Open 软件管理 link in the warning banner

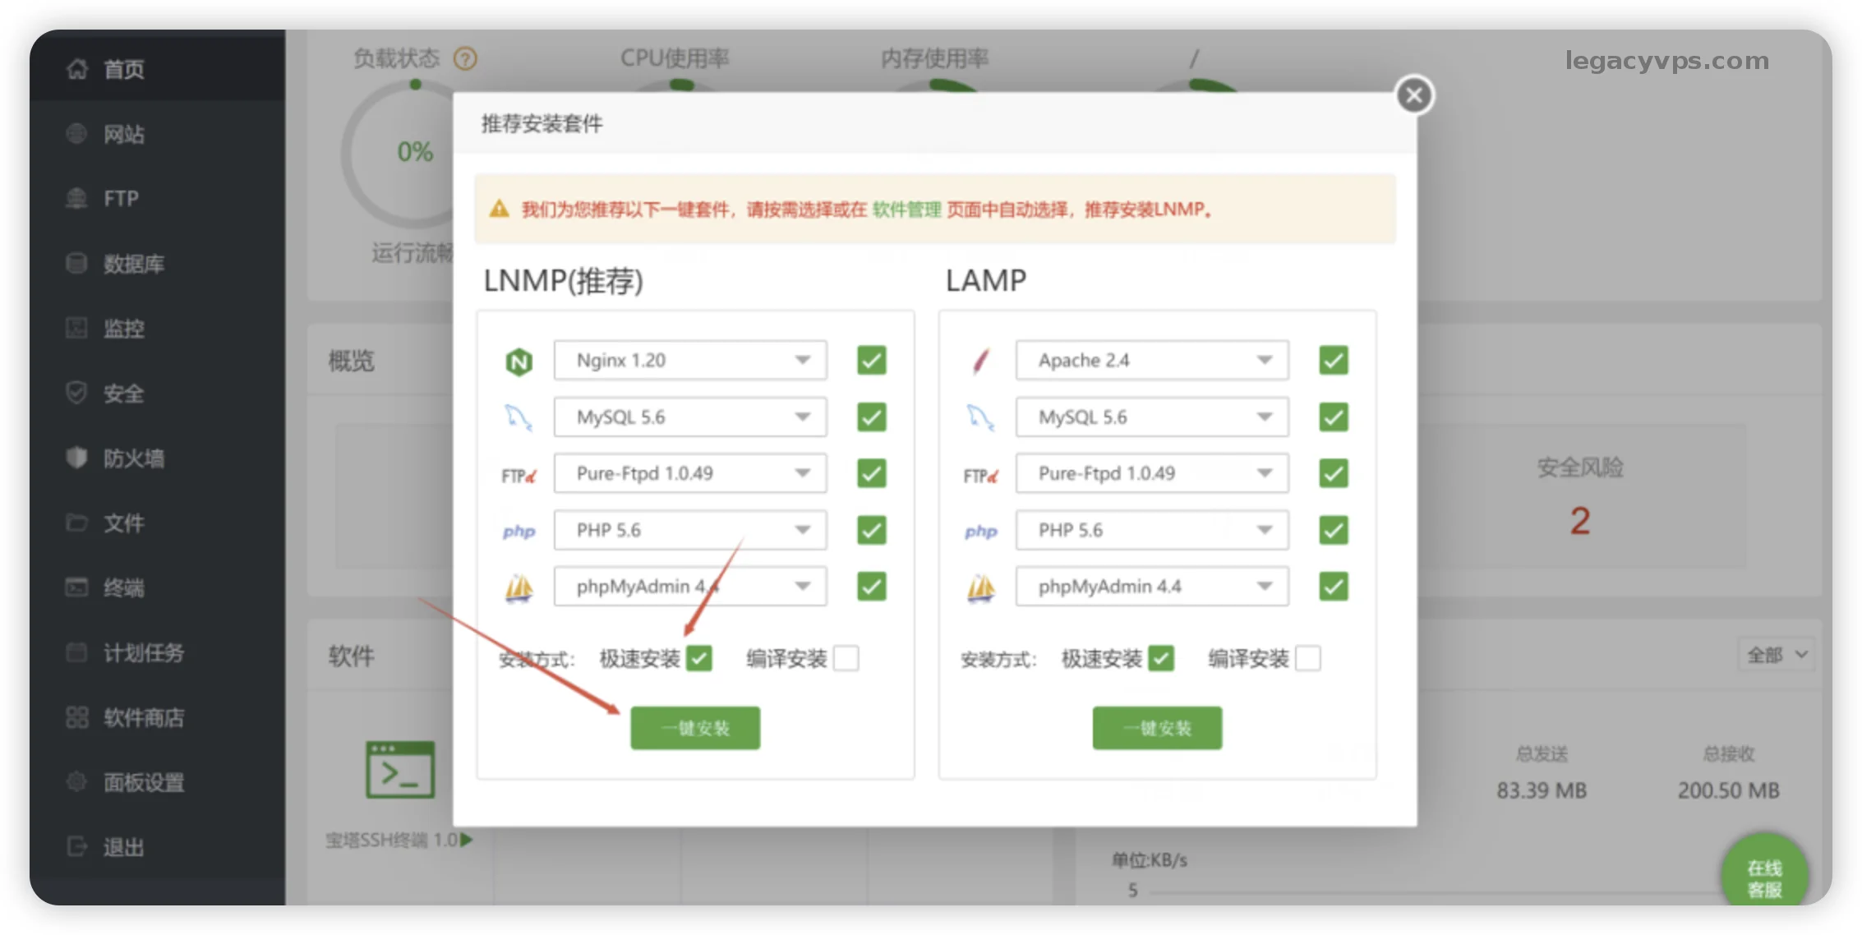click(x=906, y=210)
